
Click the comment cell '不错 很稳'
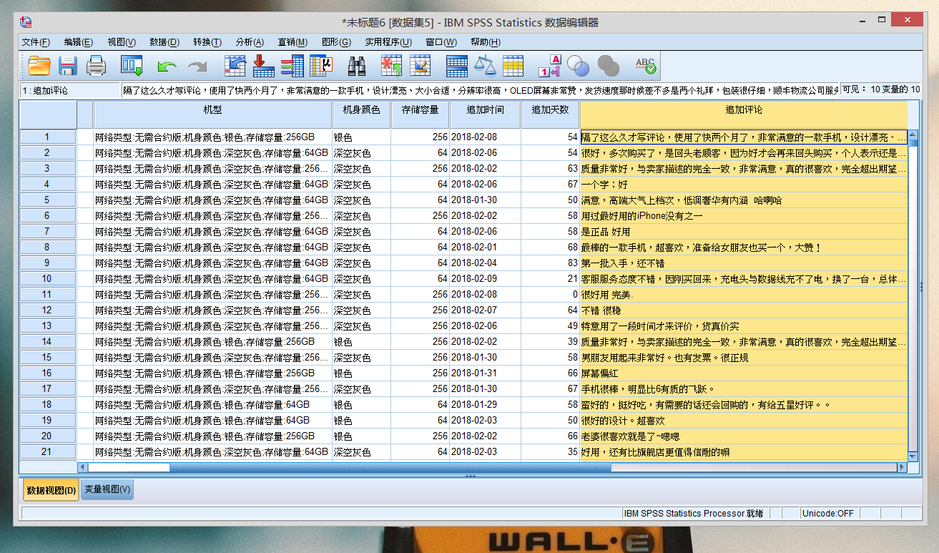[744, 310]
